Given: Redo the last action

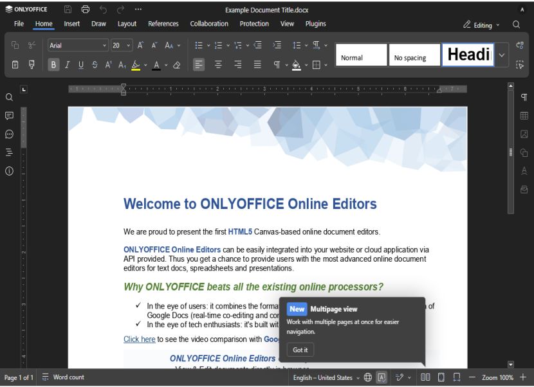Looking at the screenshot, I should pos(120,10).
